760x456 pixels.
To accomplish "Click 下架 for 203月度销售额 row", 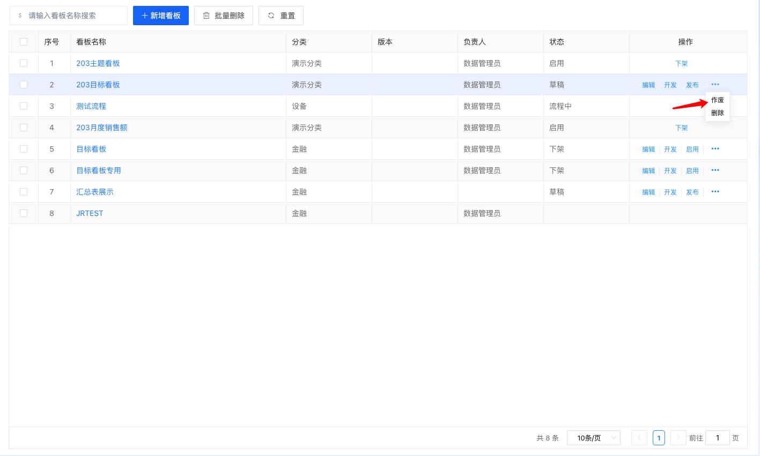I will pos(681,128).
